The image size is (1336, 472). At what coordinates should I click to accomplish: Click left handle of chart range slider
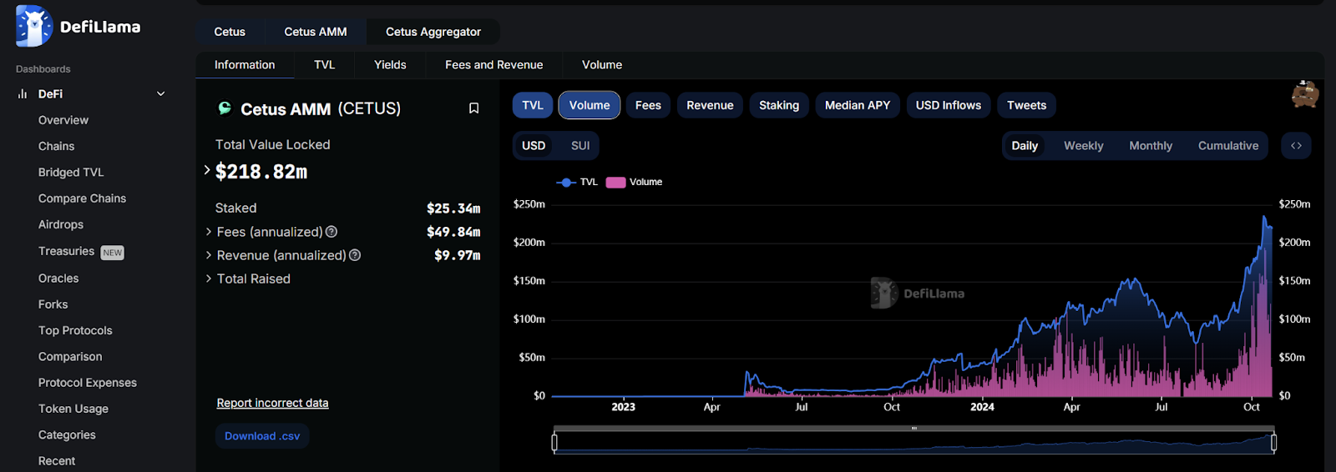[554, 443]
